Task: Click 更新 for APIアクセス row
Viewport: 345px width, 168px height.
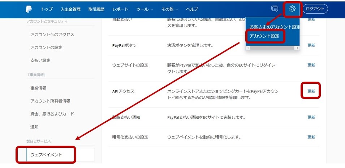Action: (311, 91)
